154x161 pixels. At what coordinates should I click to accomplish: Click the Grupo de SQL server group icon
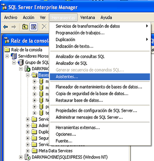[x=21, y=63]
